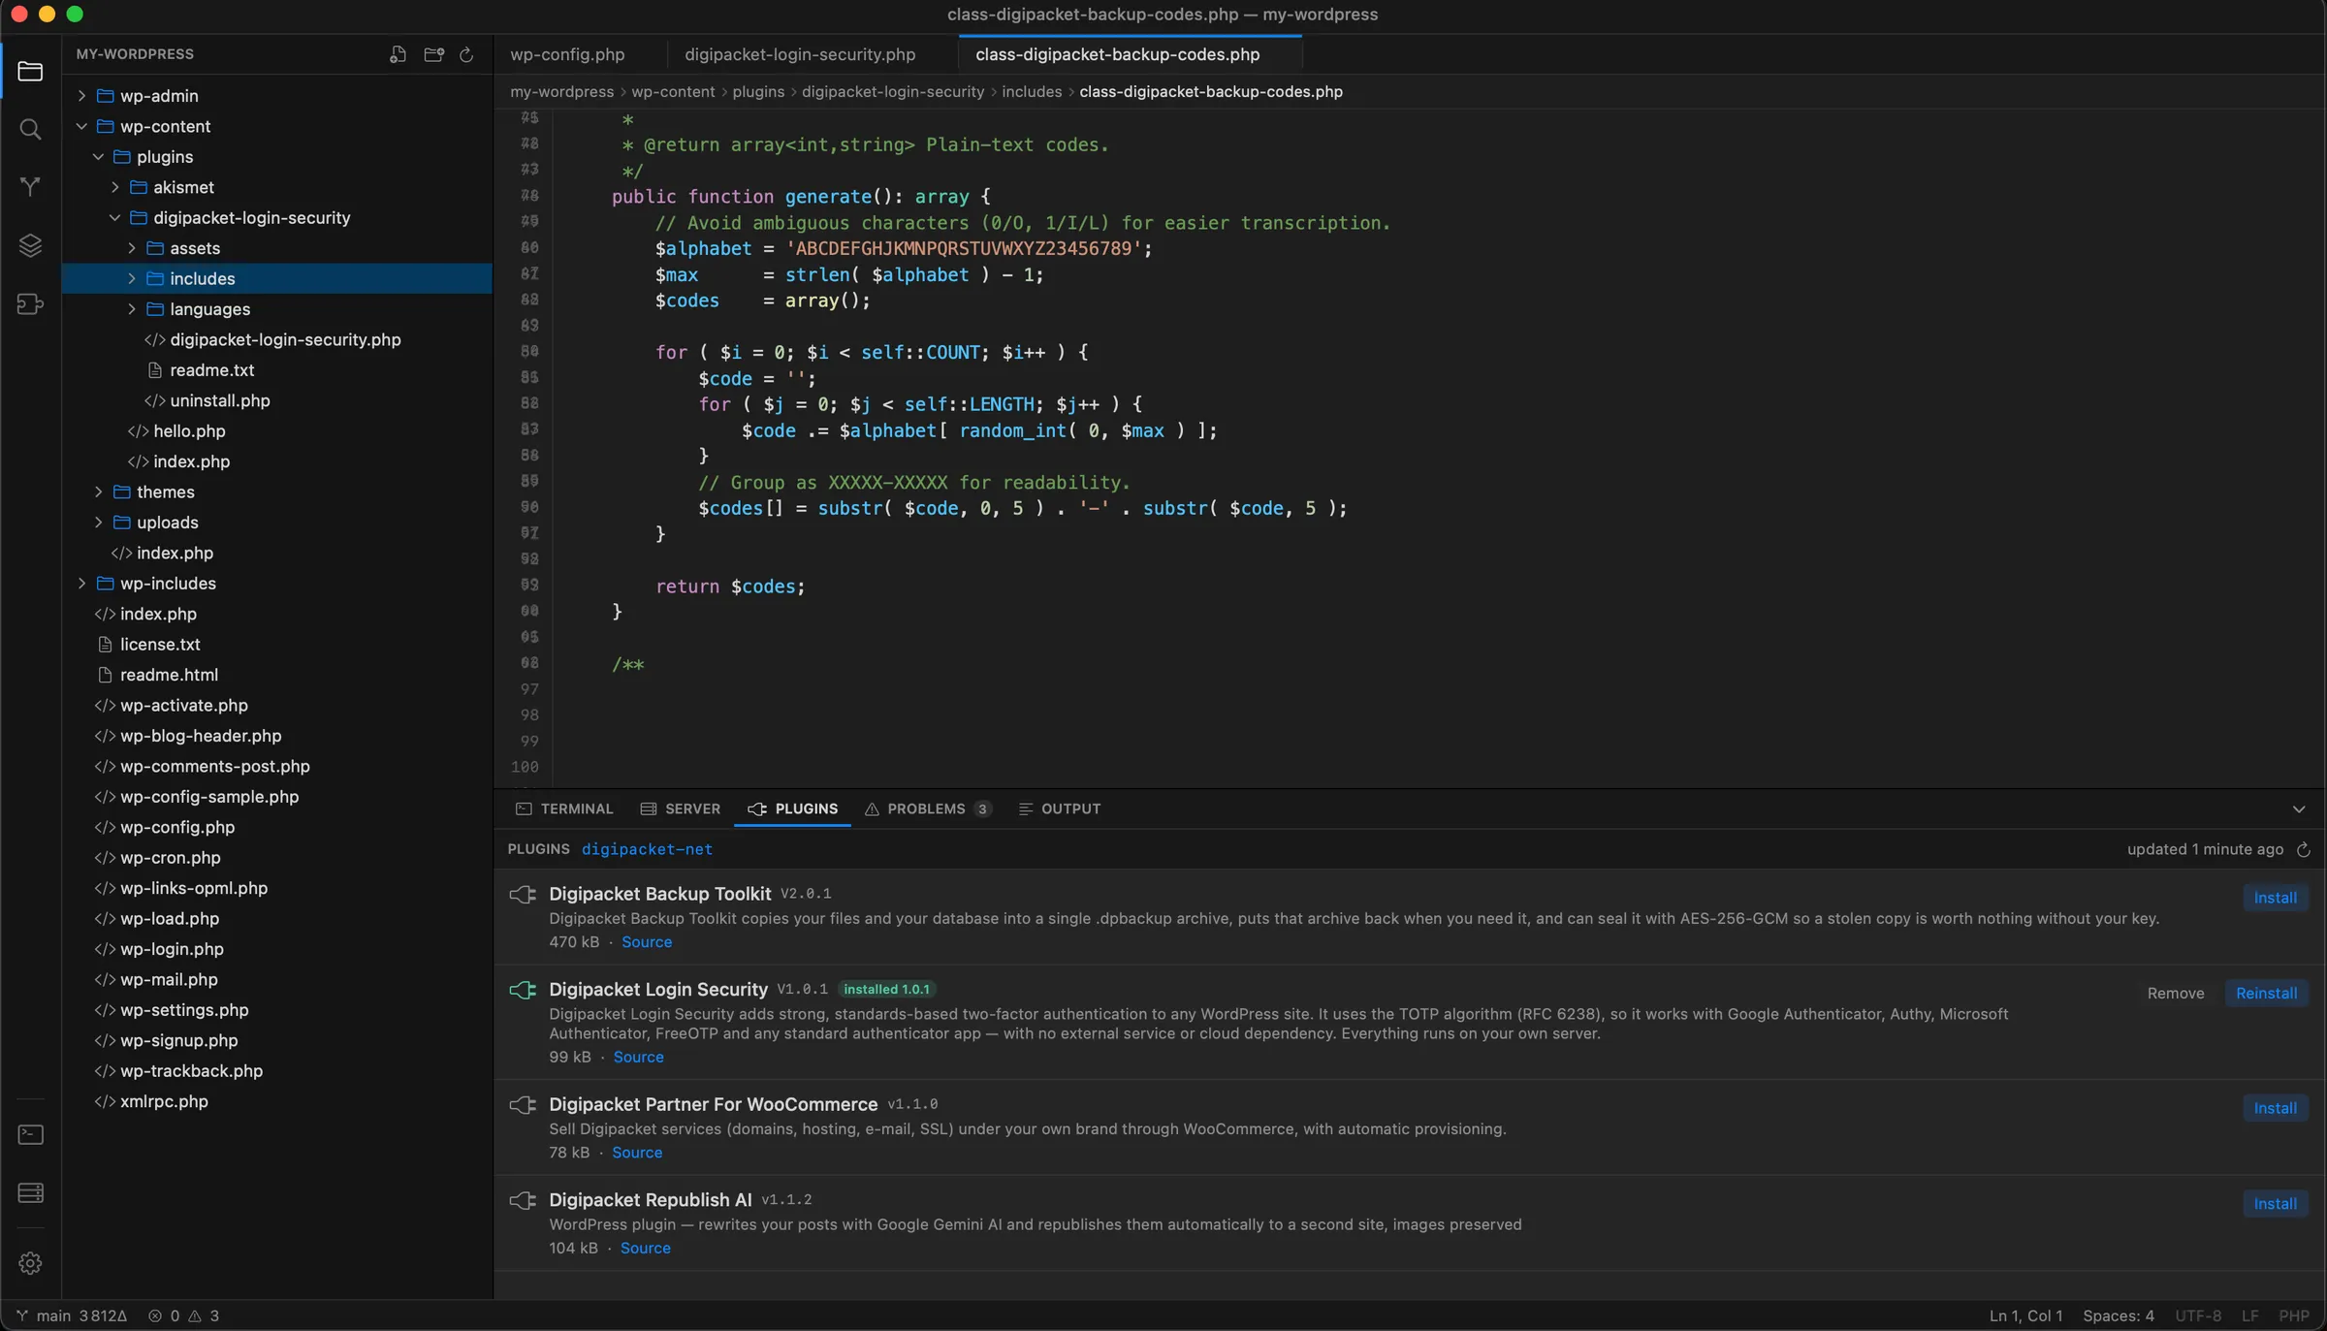This screenshot has height=1331, width=2327.
Task: Open the terminal icon in lower activity bar
Action: pyautogui.click(x=30, y=1134)
